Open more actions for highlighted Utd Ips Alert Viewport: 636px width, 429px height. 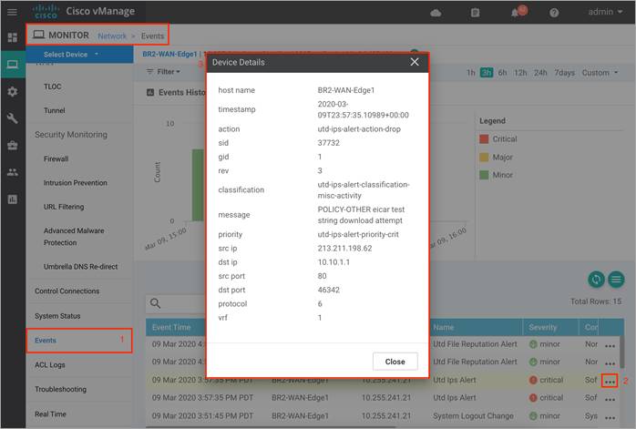pos(610,381)
